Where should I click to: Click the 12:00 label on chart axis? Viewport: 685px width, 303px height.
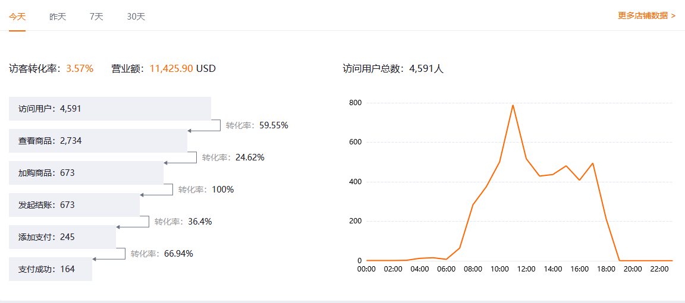pos(526,269)
